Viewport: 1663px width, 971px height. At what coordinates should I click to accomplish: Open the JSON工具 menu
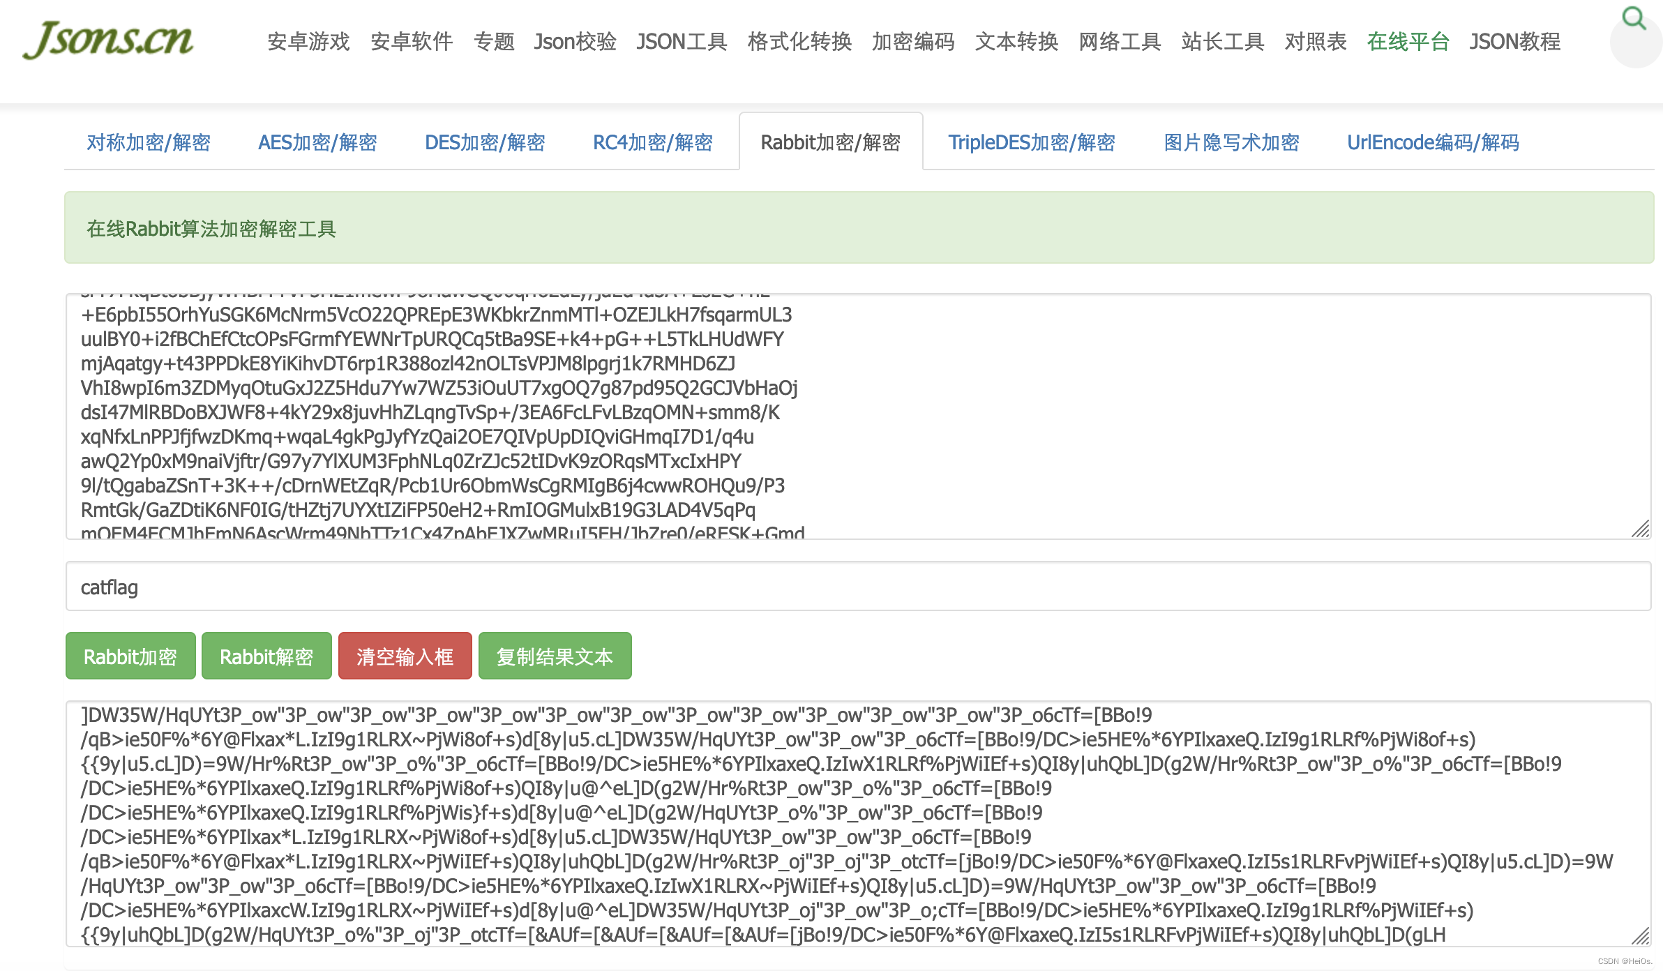[682, 42]
